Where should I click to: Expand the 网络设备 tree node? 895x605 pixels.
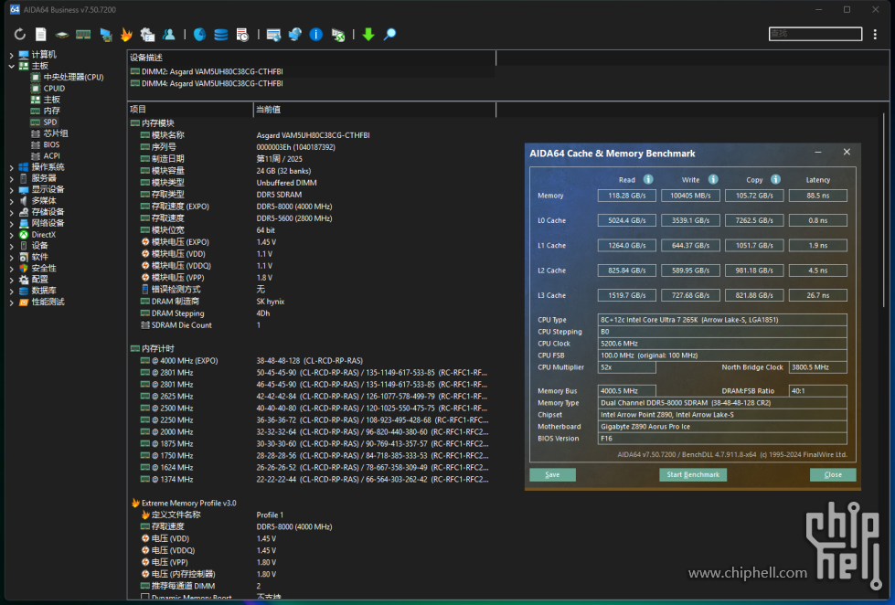pos(11,224)
